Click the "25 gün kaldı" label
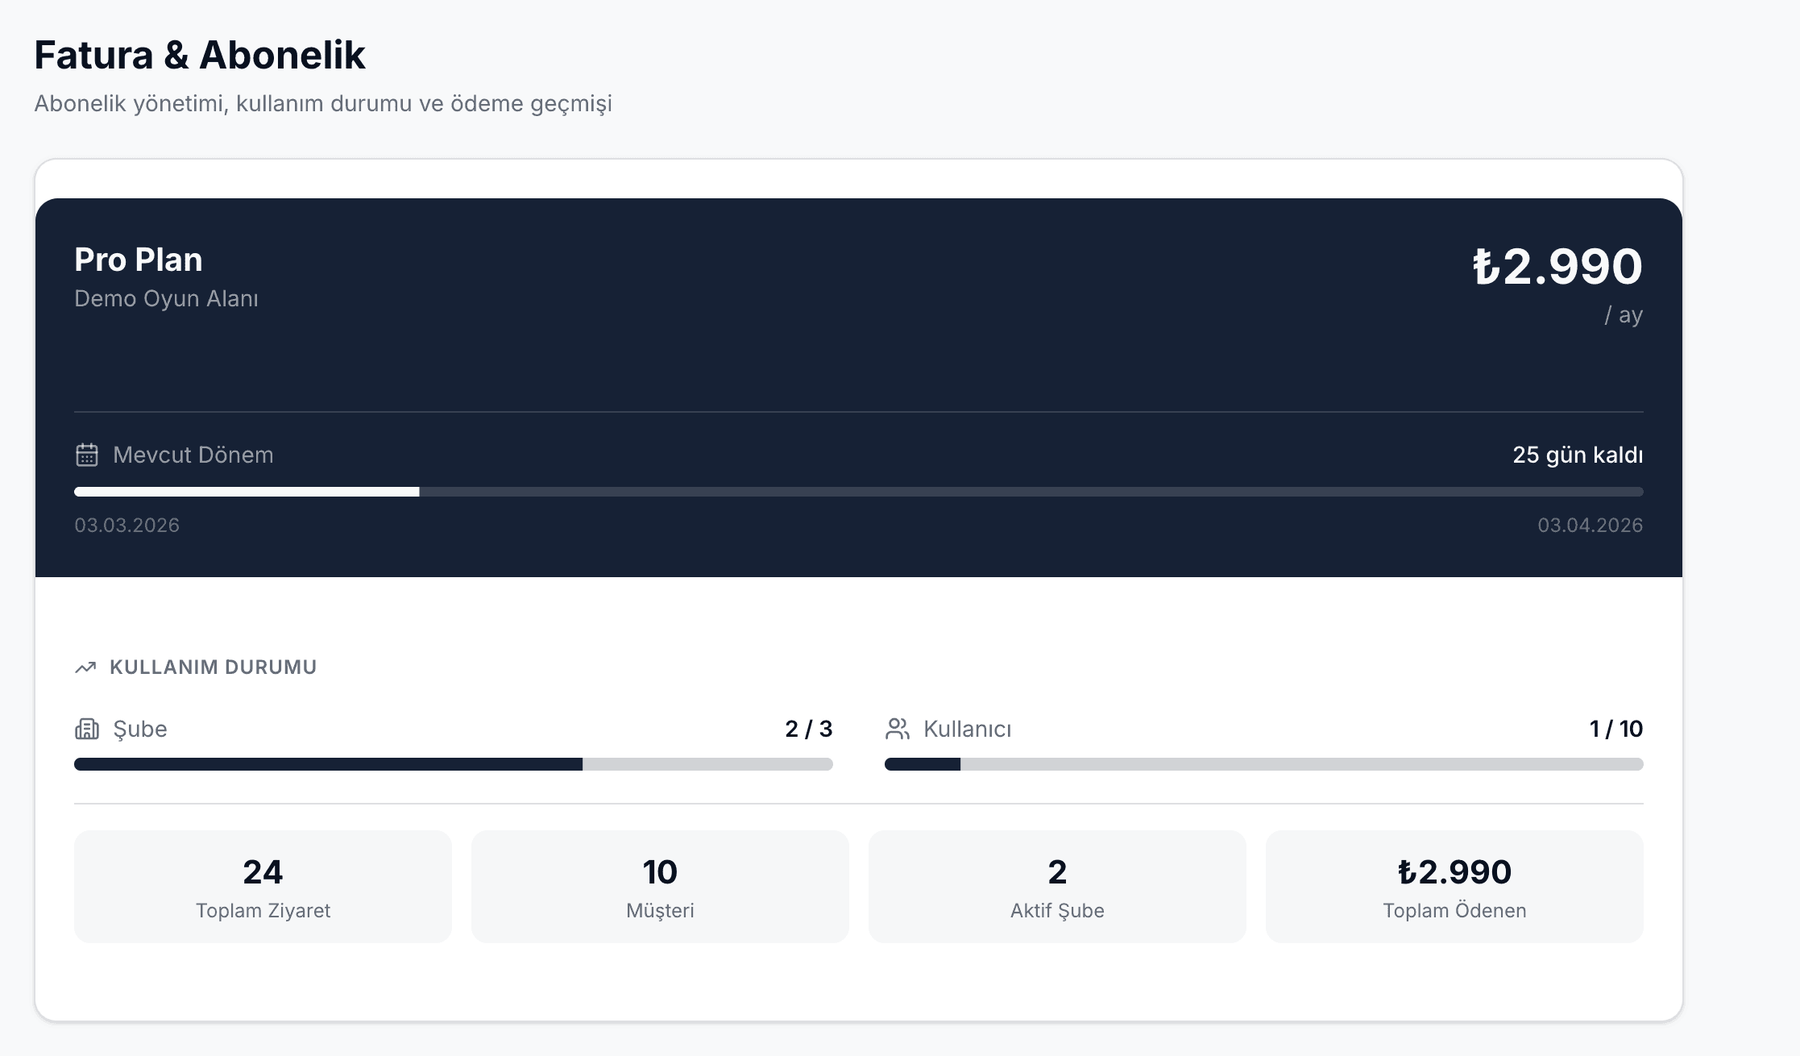1800x1056 pixels. (1577, 455)
